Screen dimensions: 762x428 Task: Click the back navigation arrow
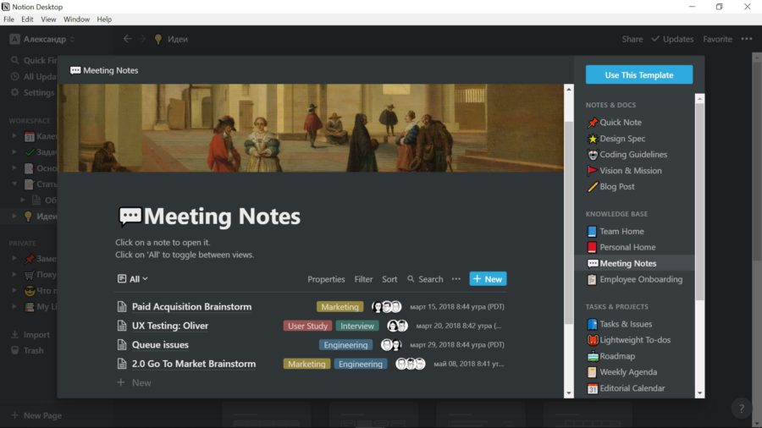(127, 39)
